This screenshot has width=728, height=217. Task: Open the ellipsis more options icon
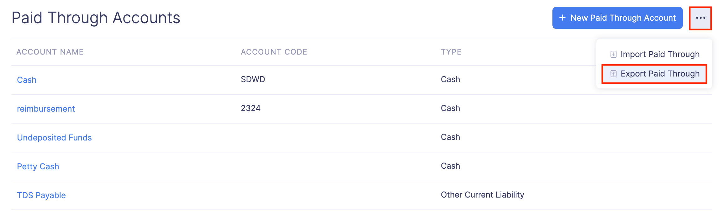coord(700,18)
